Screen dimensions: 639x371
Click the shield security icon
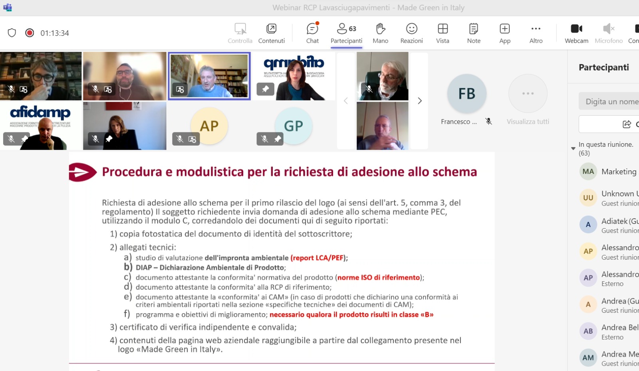[12, 33]
